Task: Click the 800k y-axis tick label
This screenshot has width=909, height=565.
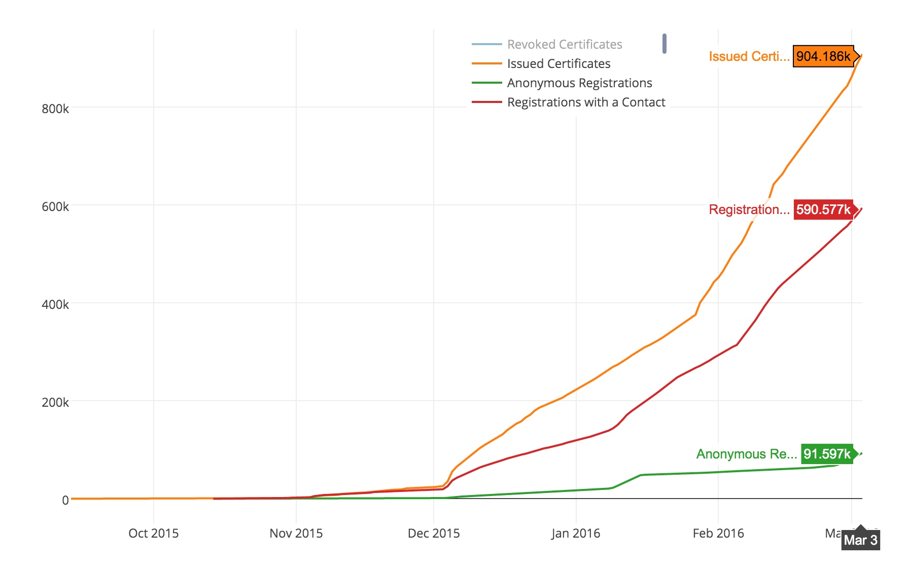Action: 55,109
